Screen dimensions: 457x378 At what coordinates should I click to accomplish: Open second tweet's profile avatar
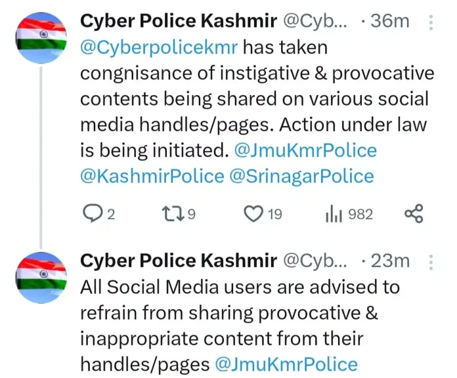click(x=41, y=276)
